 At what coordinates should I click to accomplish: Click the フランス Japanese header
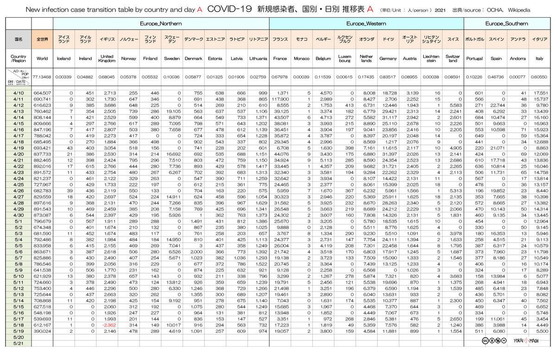(x=280, y=40)
